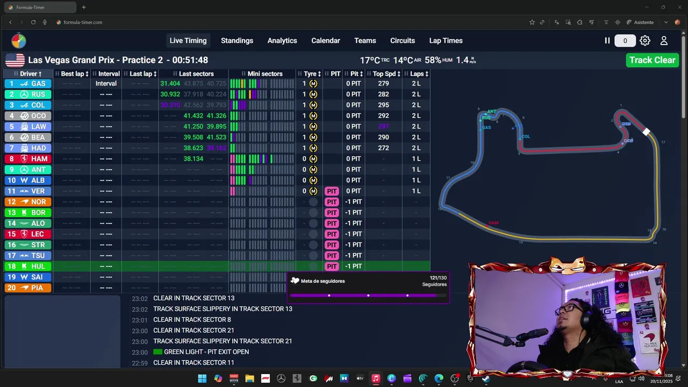Open the browser Asistente panel
This screenshot has height=387, width=688.
point(640,22)
